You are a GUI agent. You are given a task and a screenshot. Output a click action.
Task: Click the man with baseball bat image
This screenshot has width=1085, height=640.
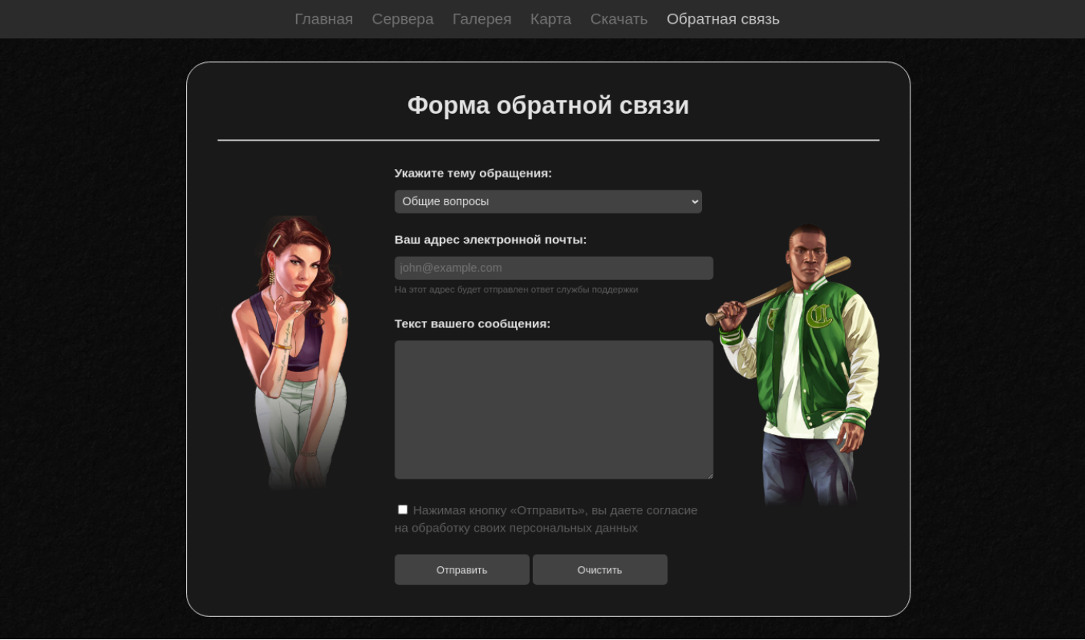click(792, 365)
